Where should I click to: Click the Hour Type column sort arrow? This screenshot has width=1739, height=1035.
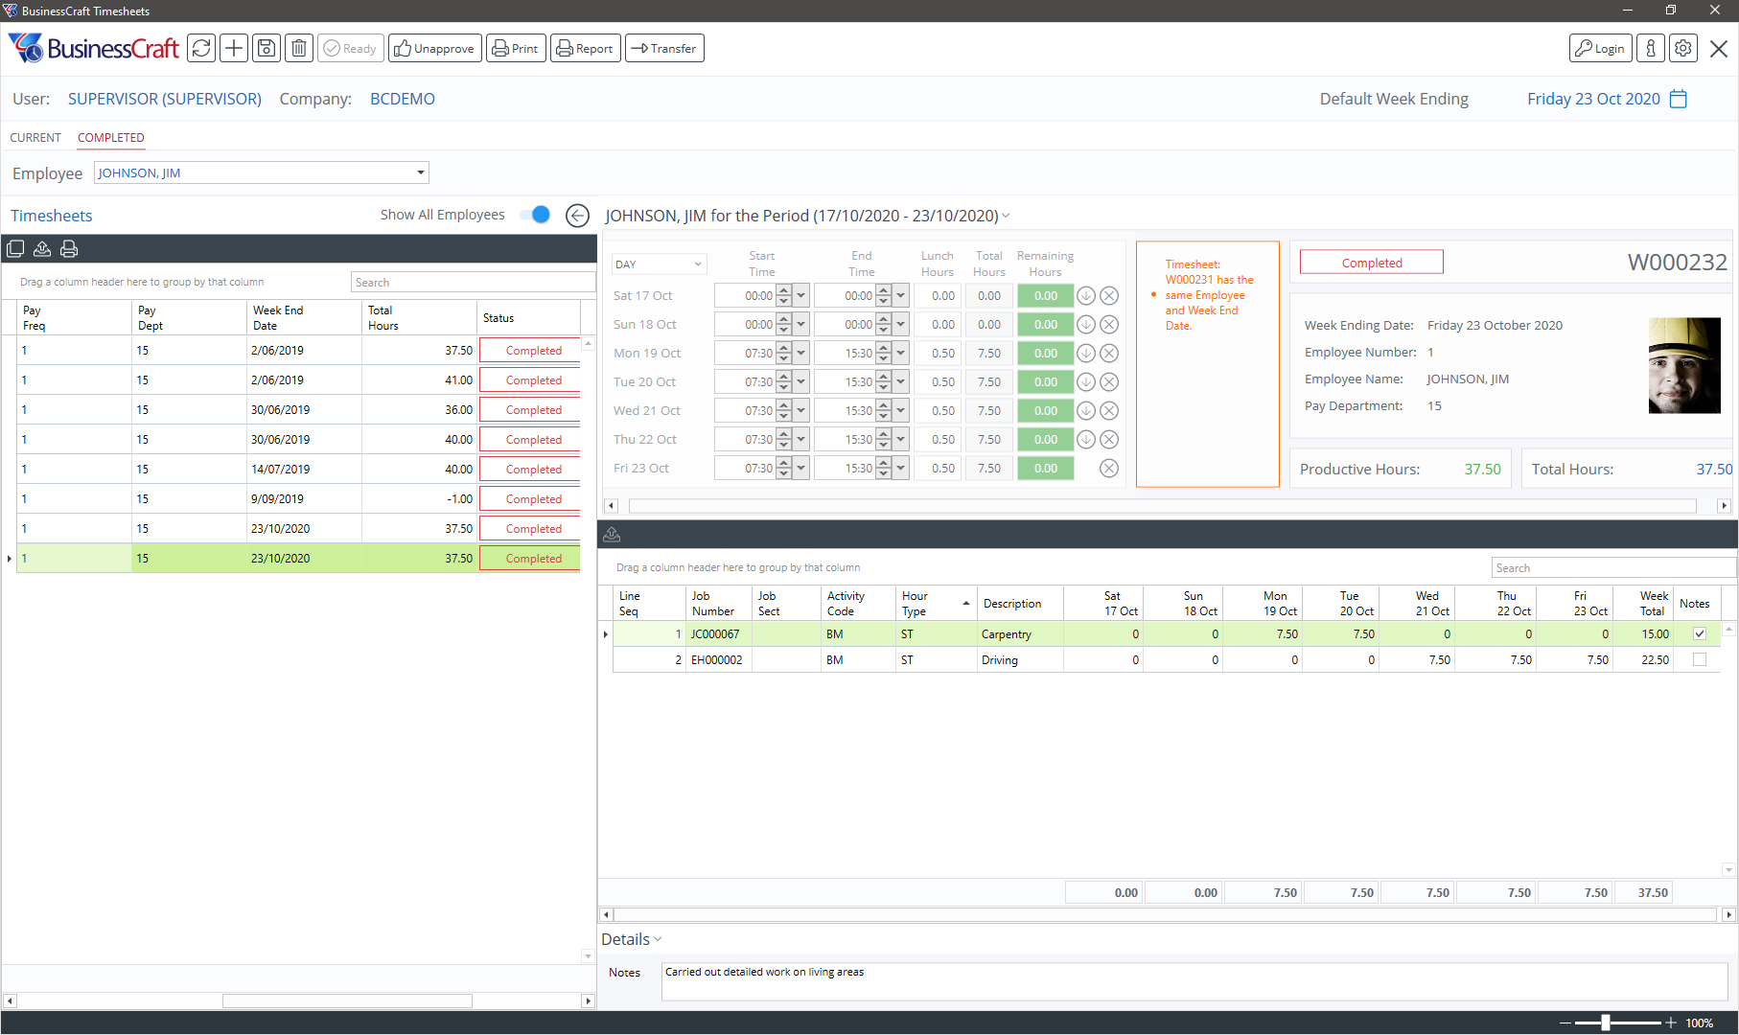(x=965, y=604)
